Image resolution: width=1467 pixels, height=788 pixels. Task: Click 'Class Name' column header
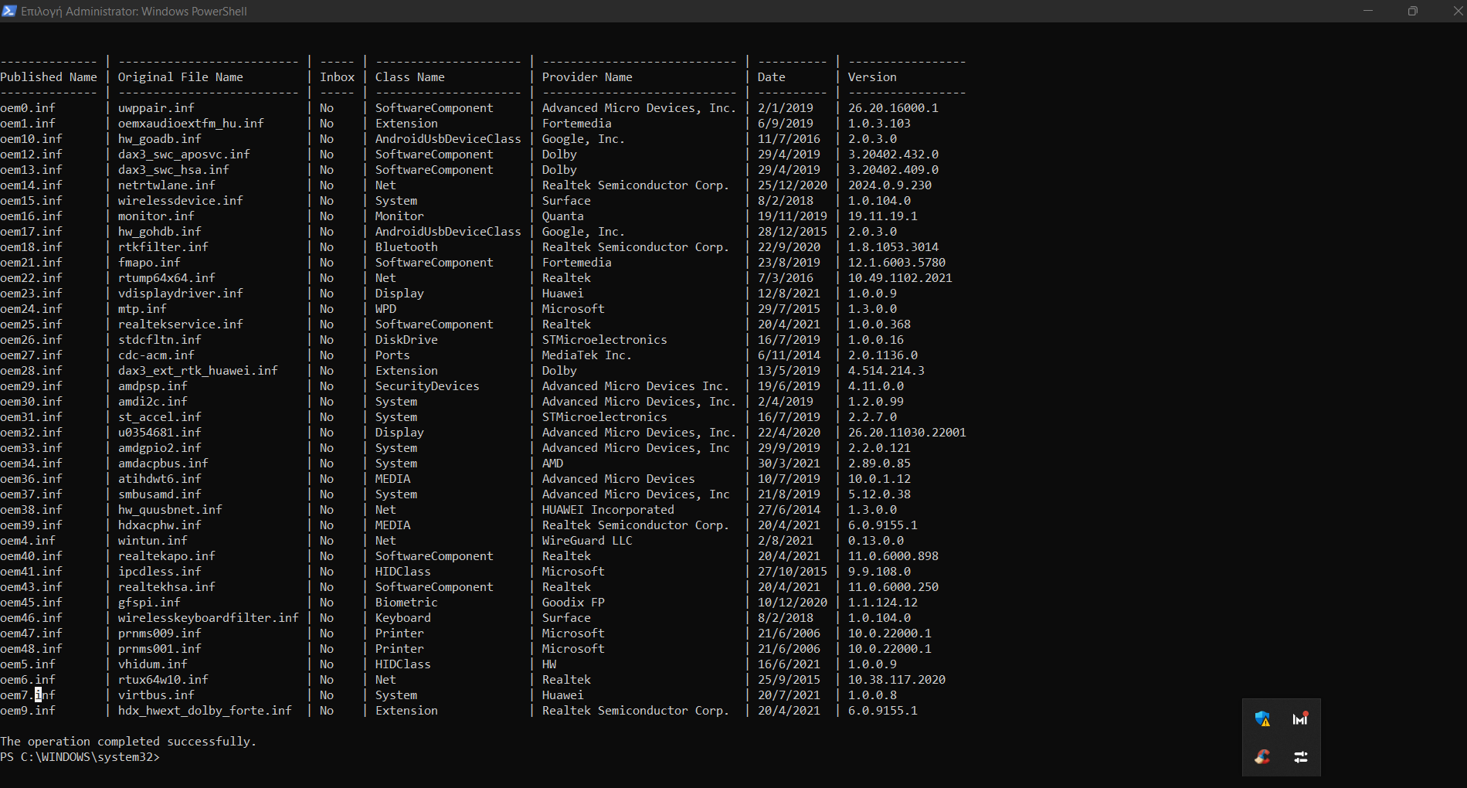(x=409, y=77)
